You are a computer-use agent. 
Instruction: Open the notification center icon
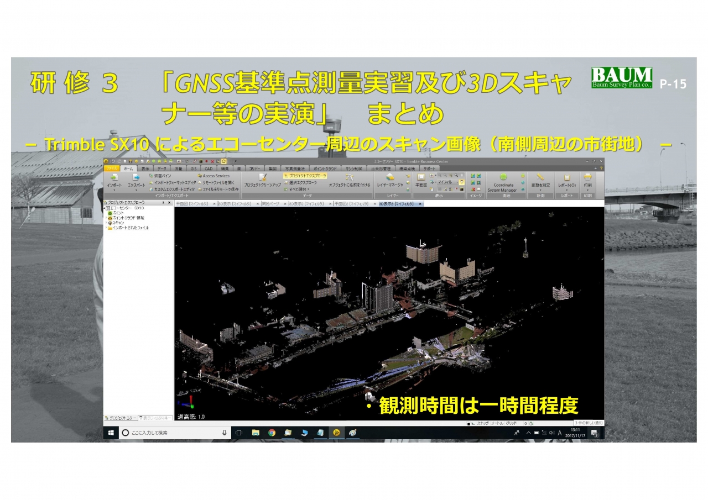pyautogui.click(x=595, y=433)
